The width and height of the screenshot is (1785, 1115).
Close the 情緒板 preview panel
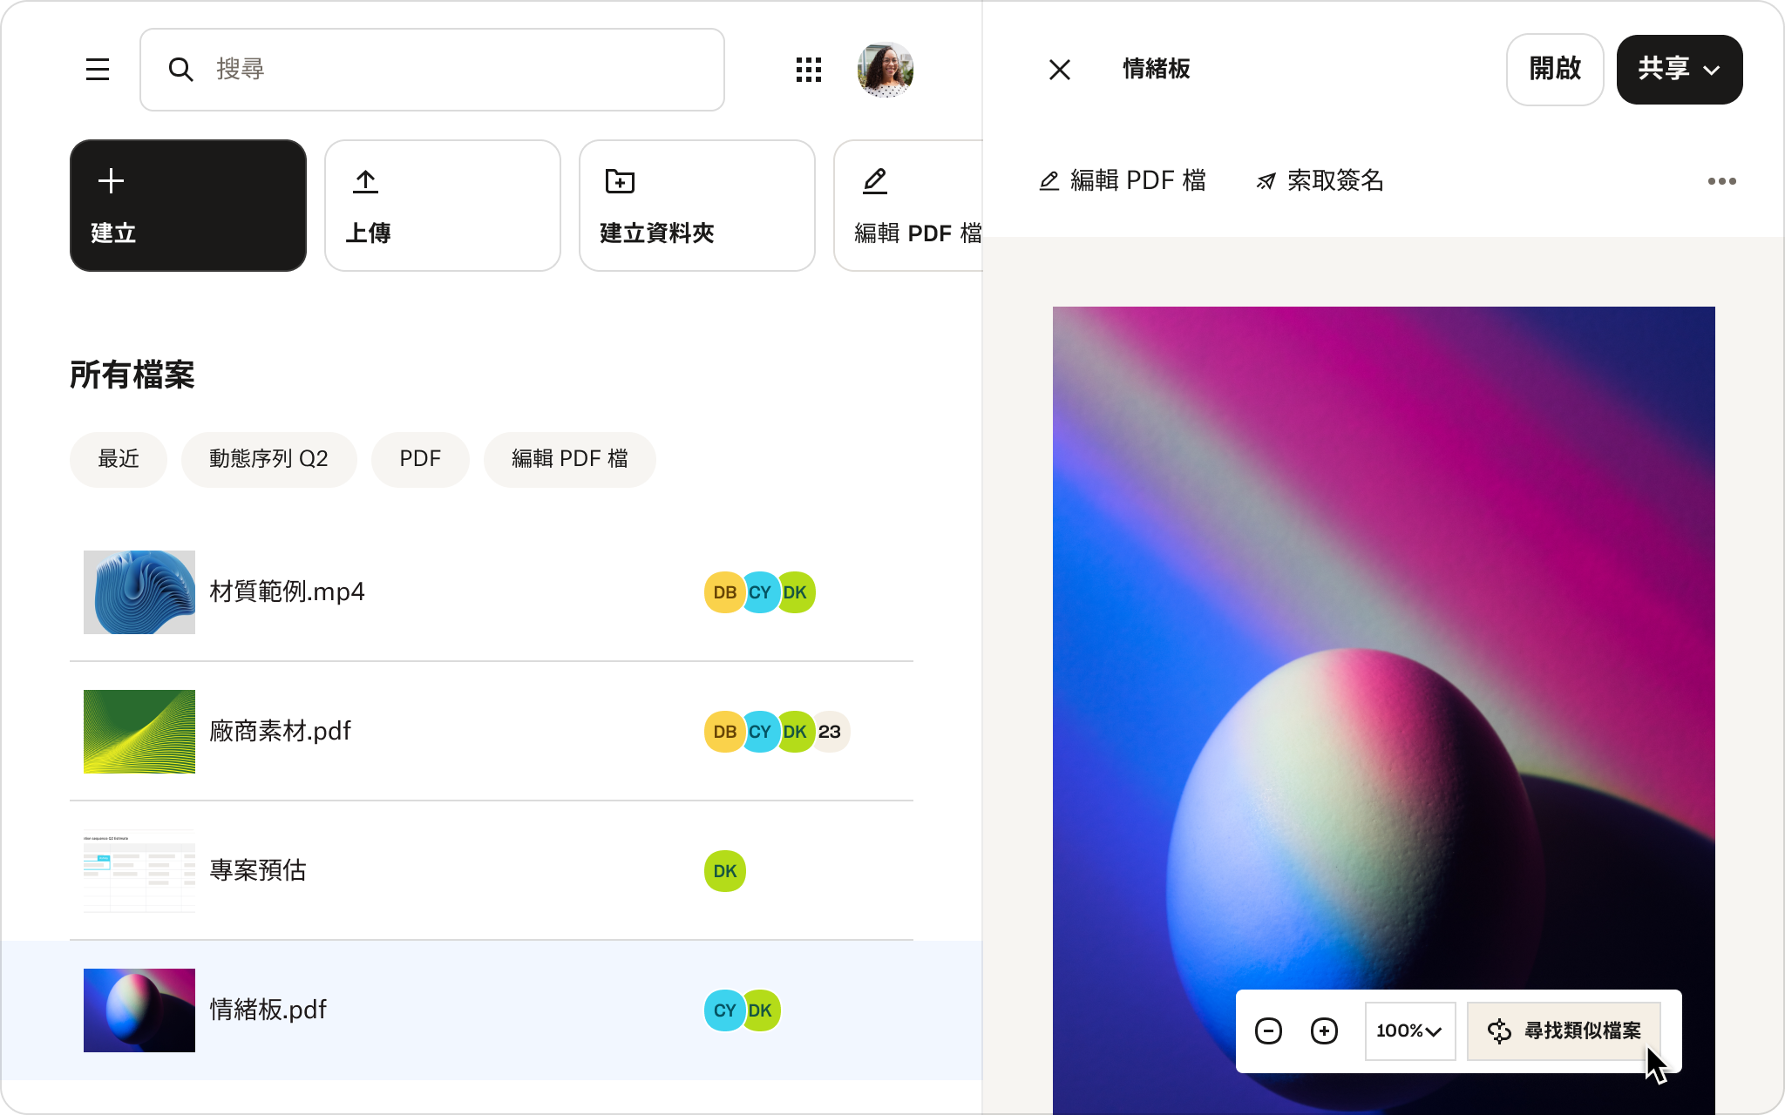point(1060,70)
